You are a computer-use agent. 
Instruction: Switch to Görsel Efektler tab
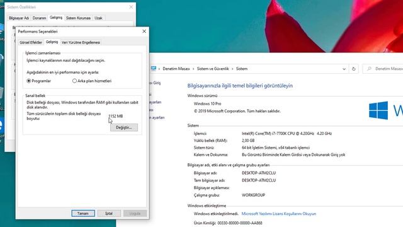click(31, 42)
